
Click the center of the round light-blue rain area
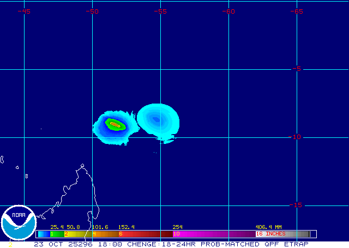(157, 119)
